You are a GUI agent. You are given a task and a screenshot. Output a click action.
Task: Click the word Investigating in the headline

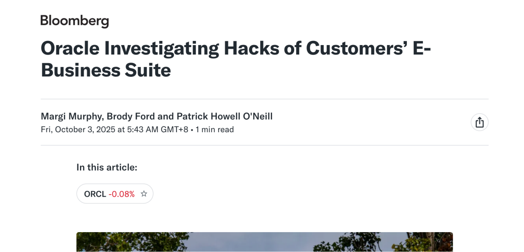tap(161, 48)
